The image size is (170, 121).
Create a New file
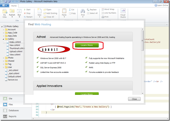[x=40, y=12]
